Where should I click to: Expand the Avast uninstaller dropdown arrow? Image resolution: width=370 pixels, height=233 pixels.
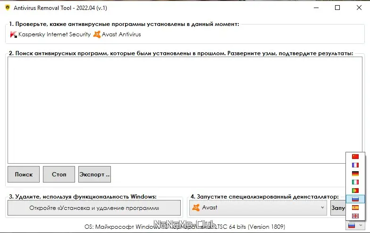322,208
